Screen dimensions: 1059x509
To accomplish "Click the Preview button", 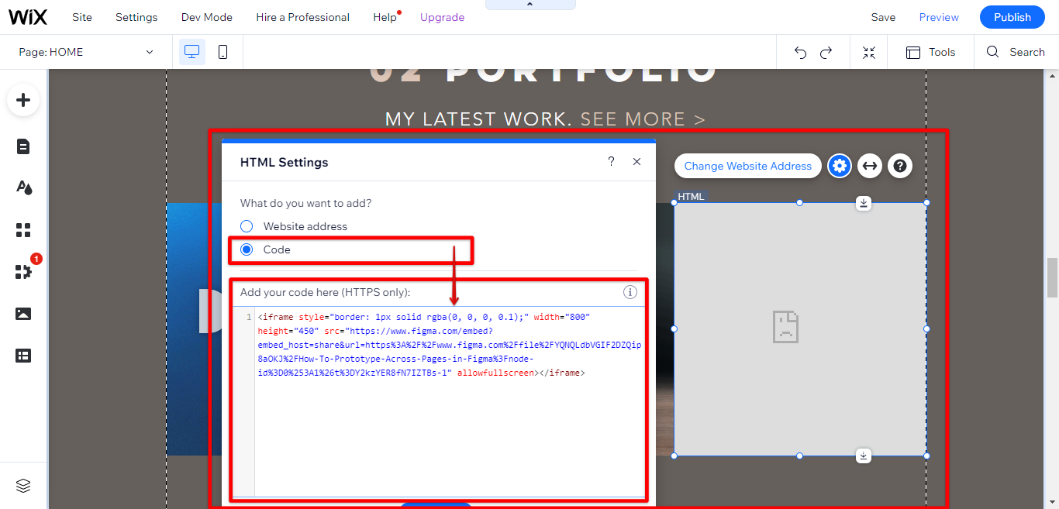I will [939, 17].
